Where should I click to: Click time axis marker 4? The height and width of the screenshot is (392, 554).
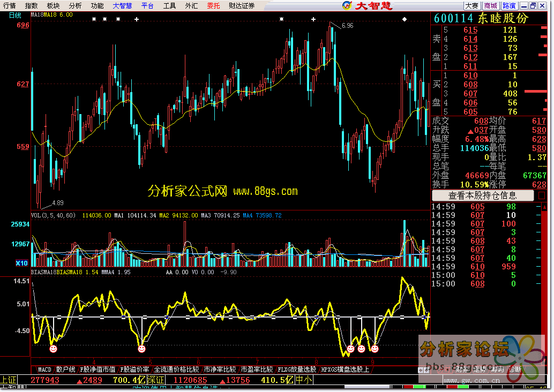[x=94, y=363]
